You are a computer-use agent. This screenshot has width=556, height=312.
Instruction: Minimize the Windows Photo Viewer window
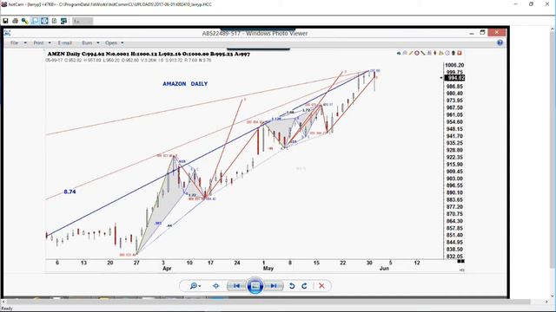coord(472,33)
